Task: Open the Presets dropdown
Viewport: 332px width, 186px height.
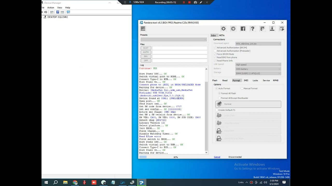Action: tap(174, 39)
